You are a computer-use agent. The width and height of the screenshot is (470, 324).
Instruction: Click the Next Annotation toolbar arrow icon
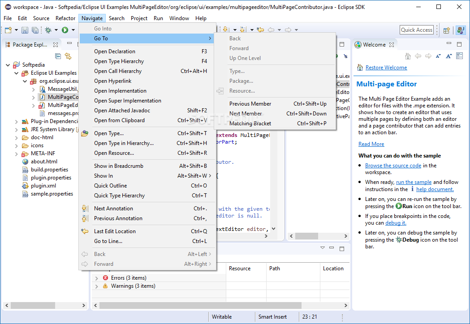[x=226, y=30]
